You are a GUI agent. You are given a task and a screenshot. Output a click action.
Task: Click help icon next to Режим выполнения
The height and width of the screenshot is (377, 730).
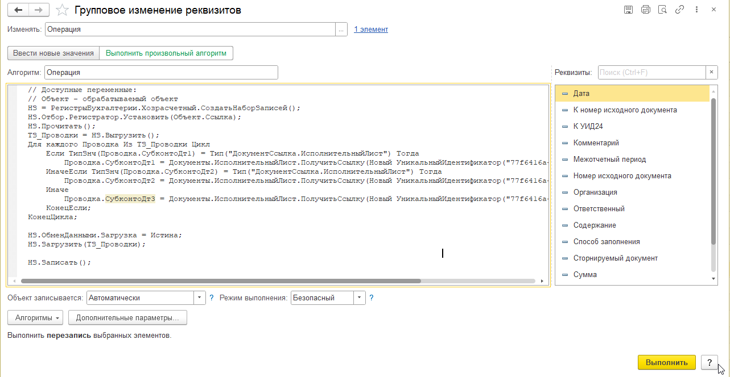(x=372, y=298)
